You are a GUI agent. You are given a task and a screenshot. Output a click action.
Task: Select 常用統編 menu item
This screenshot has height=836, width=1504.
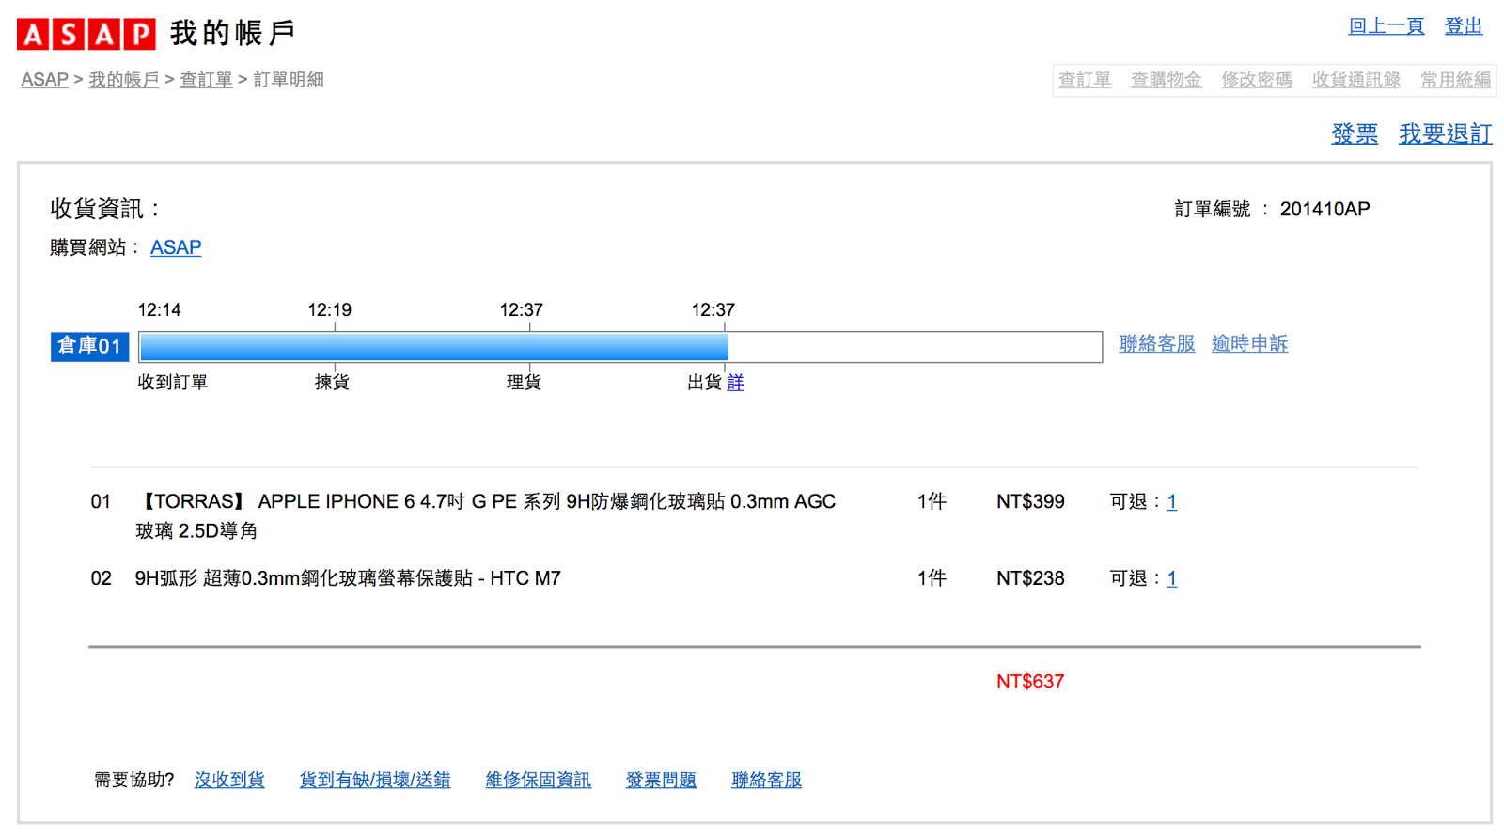[1455, 80]
